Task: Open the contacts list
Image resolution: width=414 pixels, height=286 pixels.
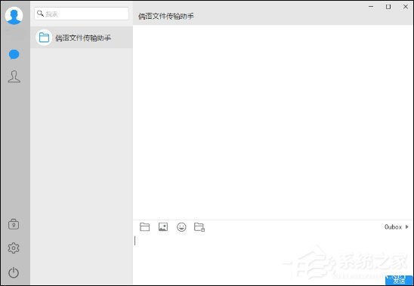Action: [14, 77]
